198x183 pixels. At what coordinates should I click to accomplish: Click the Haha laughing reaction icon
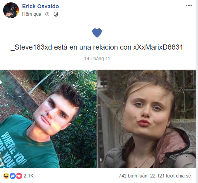click(6, 176)
